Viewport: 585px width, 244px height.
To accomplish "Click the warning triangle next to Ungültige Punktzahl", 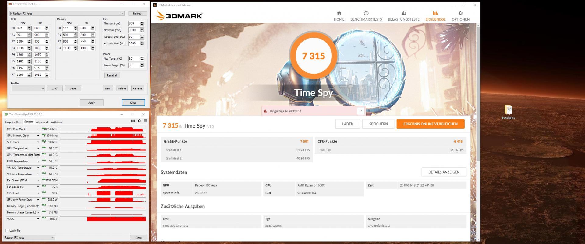I will pyautogui.click(x=265, y=111).
